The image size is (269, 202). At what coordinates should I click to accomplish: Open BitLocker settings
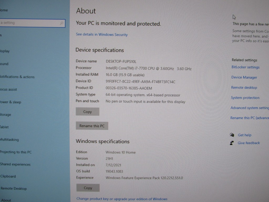point(246,67)
